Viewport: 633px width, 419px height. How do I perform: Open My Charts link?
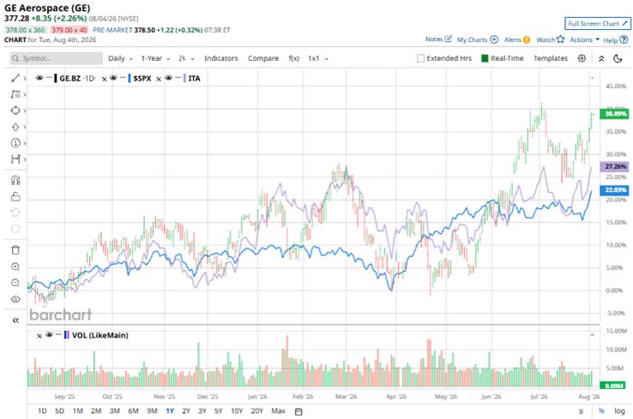(478, 39)
